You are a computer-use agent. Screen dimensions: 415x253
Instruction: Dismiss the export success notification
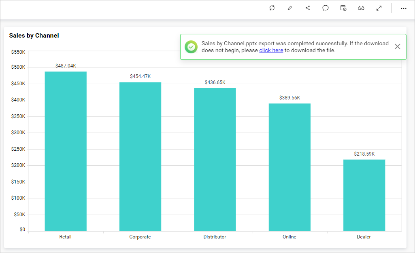tap(397, 46)
